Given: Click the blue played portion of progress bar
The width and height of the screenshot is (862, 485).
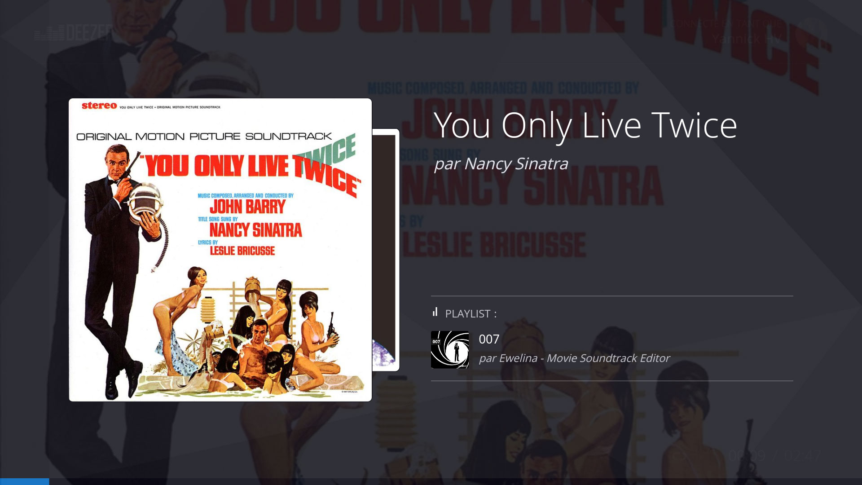Looking at the screenshot, I should [x=24, y=481].
